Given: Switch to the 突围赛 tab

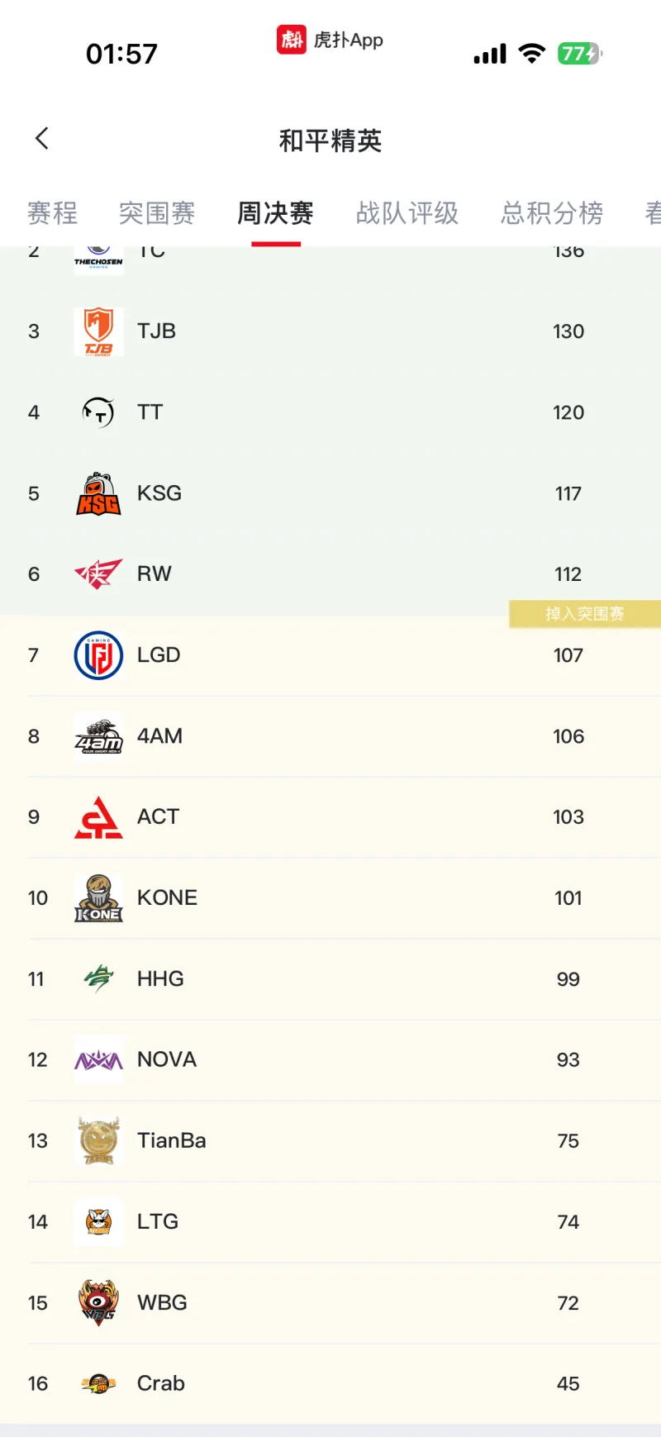Looking at the screenshot, I should coord(157,213).
